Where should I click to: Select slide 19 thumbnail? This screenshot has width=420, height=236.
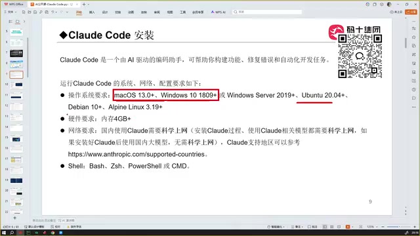click(16, 181)
